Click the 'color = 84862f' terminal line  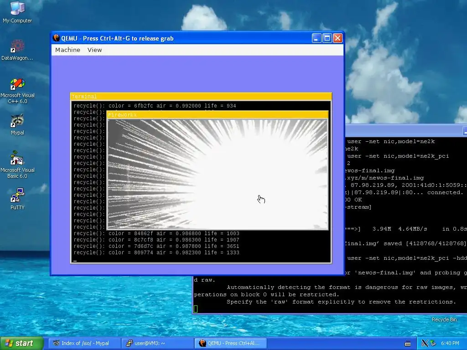pyautogui.click(x=156, y=233)
